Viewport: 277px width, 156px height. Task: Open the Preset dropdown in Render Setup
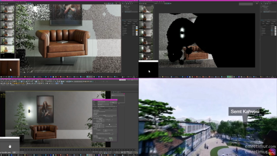(103, 103)
